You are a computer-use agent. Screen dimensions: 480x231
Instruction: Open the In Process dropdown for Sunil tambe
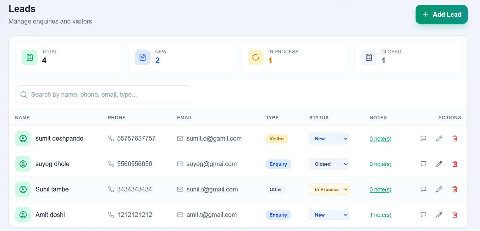pos(329,189)
